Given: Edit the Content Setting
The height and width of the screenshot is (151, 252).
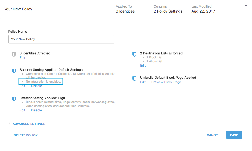Looking at the screenshot, I should tap(22, 110).
